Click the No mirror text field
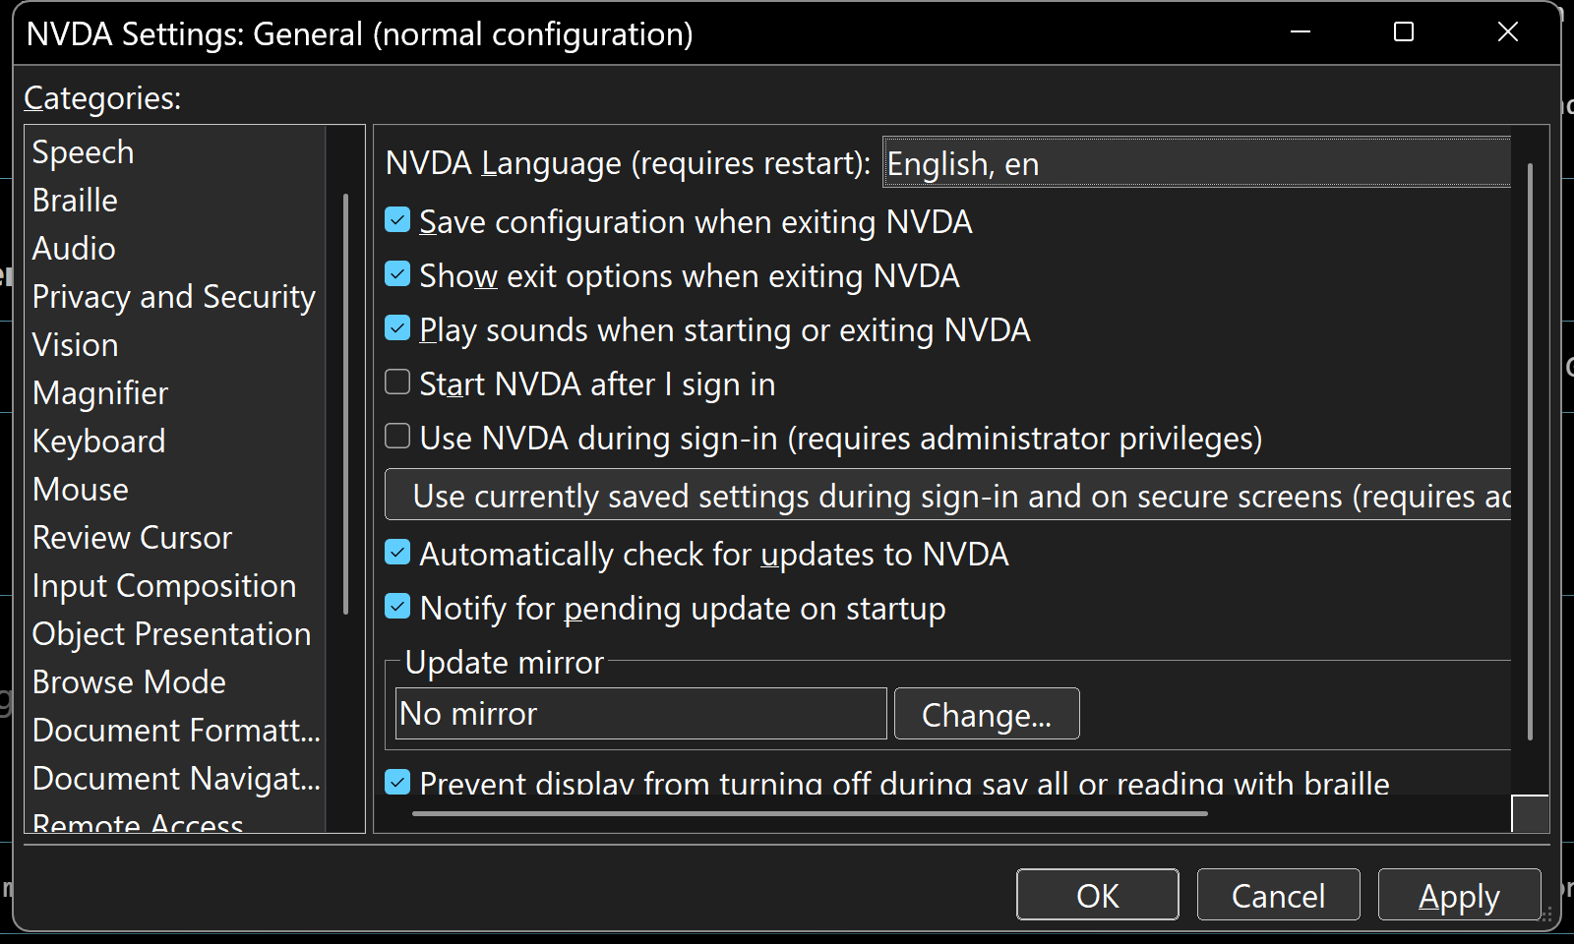The image size is (1574, 944). pyautogui.click(x=640, y=714)
